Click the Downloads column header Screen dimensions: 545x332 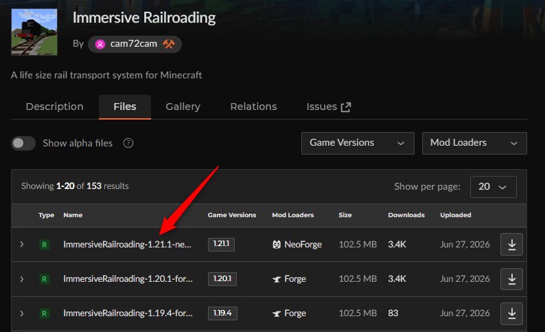click(x=406, y=215)
